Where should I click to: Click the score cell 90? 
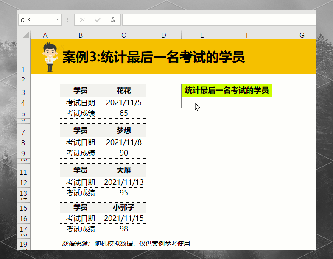123,153
